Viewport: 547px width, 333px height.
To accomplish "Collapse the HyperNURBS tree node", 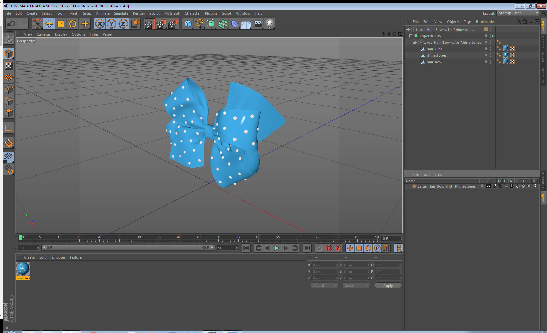I will [x=411, y=36].
